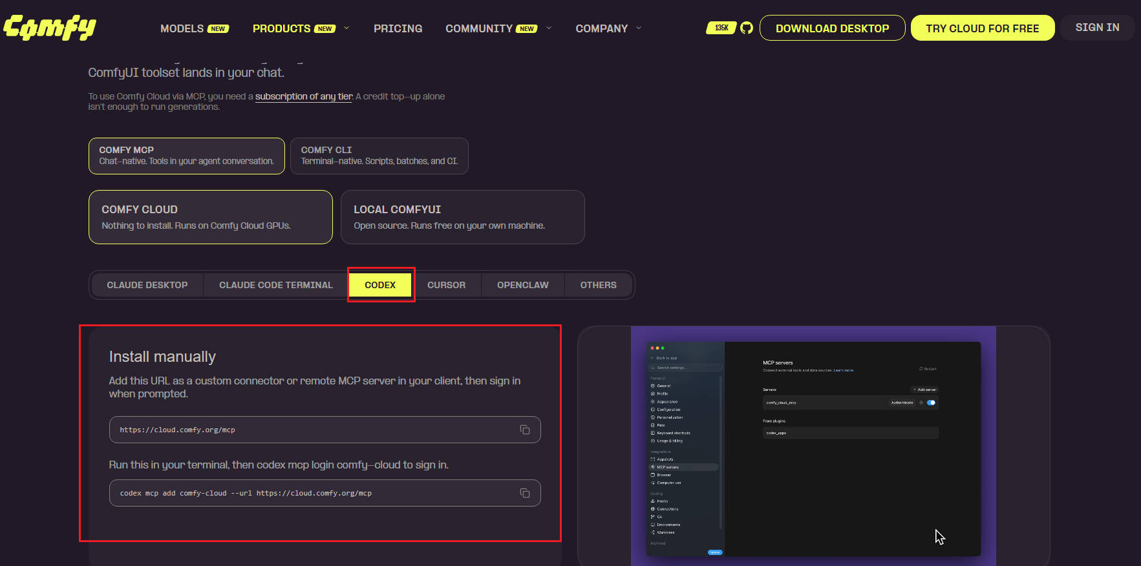Click the Comfy logo

tap(50, 27)
